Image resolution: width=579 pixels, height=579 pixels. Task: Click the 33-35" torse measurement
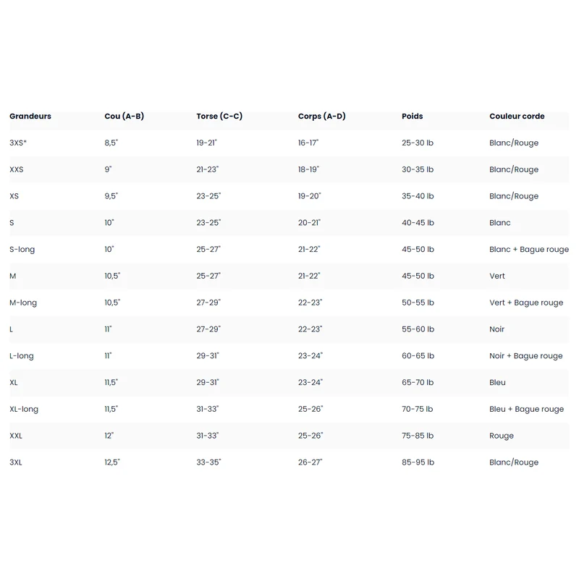208,462
